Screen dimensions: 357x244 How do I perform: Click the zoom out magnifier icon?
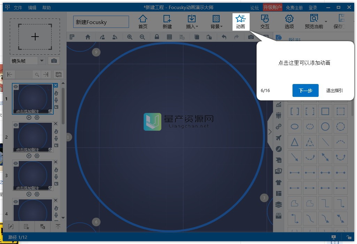coord(142,37)
